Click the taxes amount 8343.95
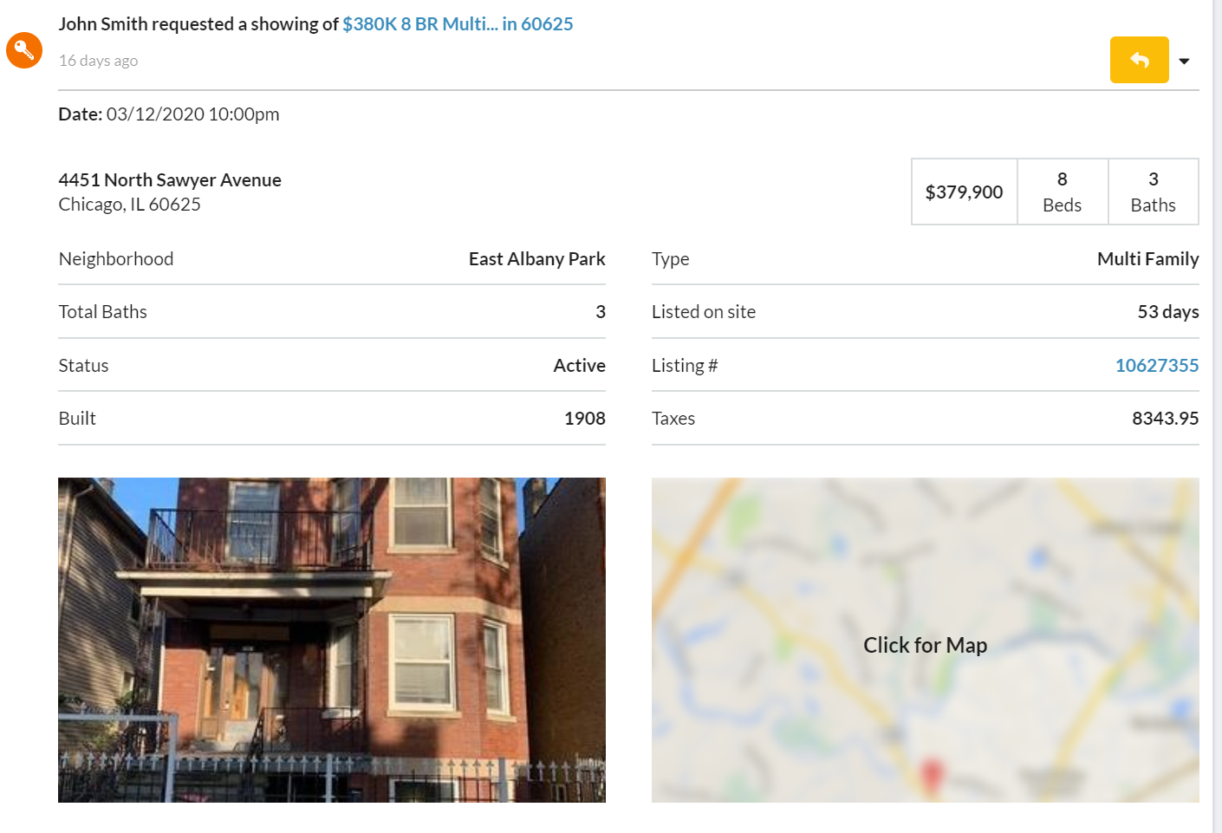1222x833 pixels. (1165, 419)
